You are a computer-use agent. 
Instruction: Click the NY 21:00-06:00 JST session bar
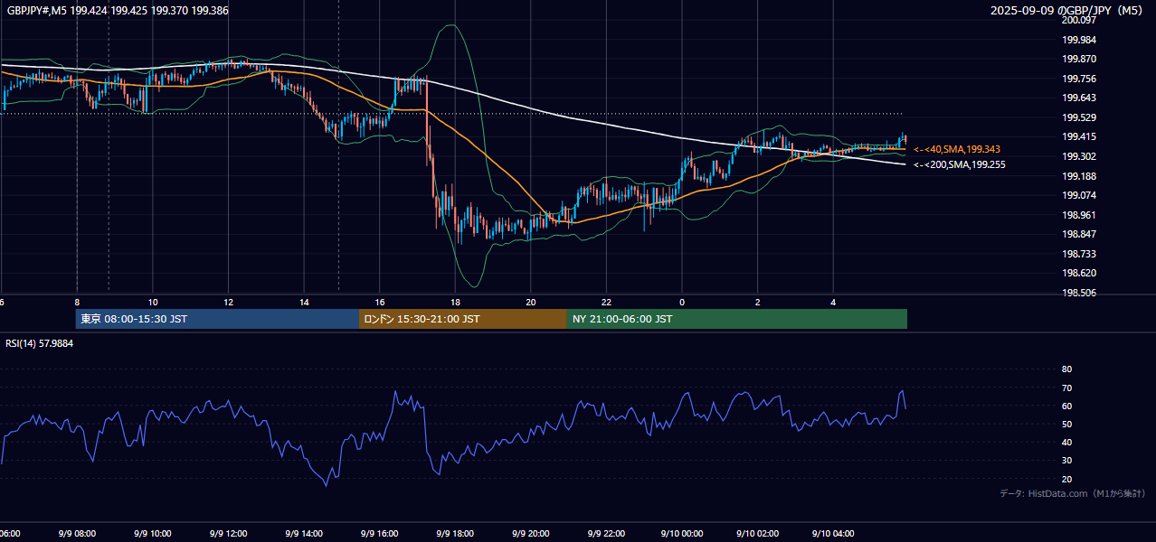click(x=737, y=319)
